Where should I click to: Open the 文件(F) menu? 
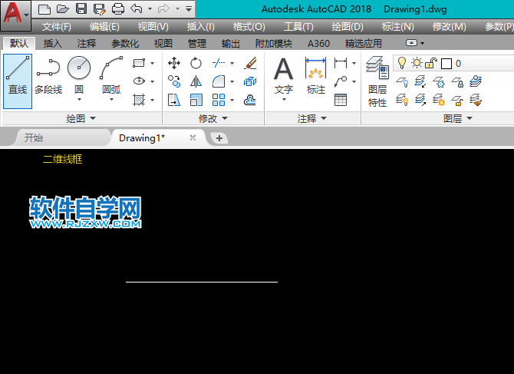56,27
